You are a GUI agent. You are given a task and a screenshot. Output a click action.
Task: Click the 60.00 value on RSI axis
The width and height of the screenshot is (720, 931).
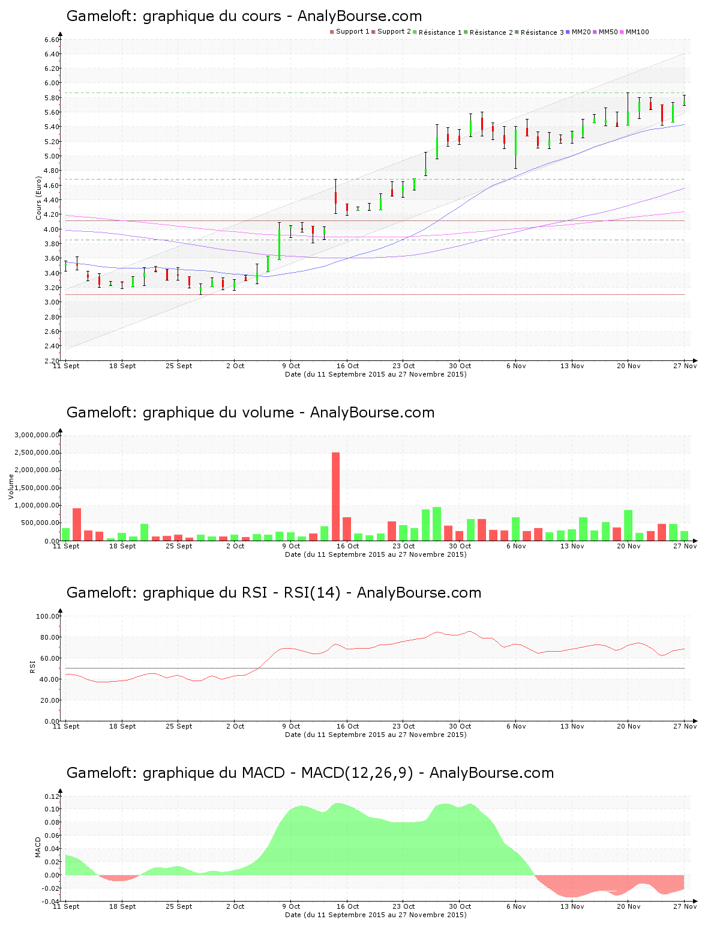pos(50,658)
